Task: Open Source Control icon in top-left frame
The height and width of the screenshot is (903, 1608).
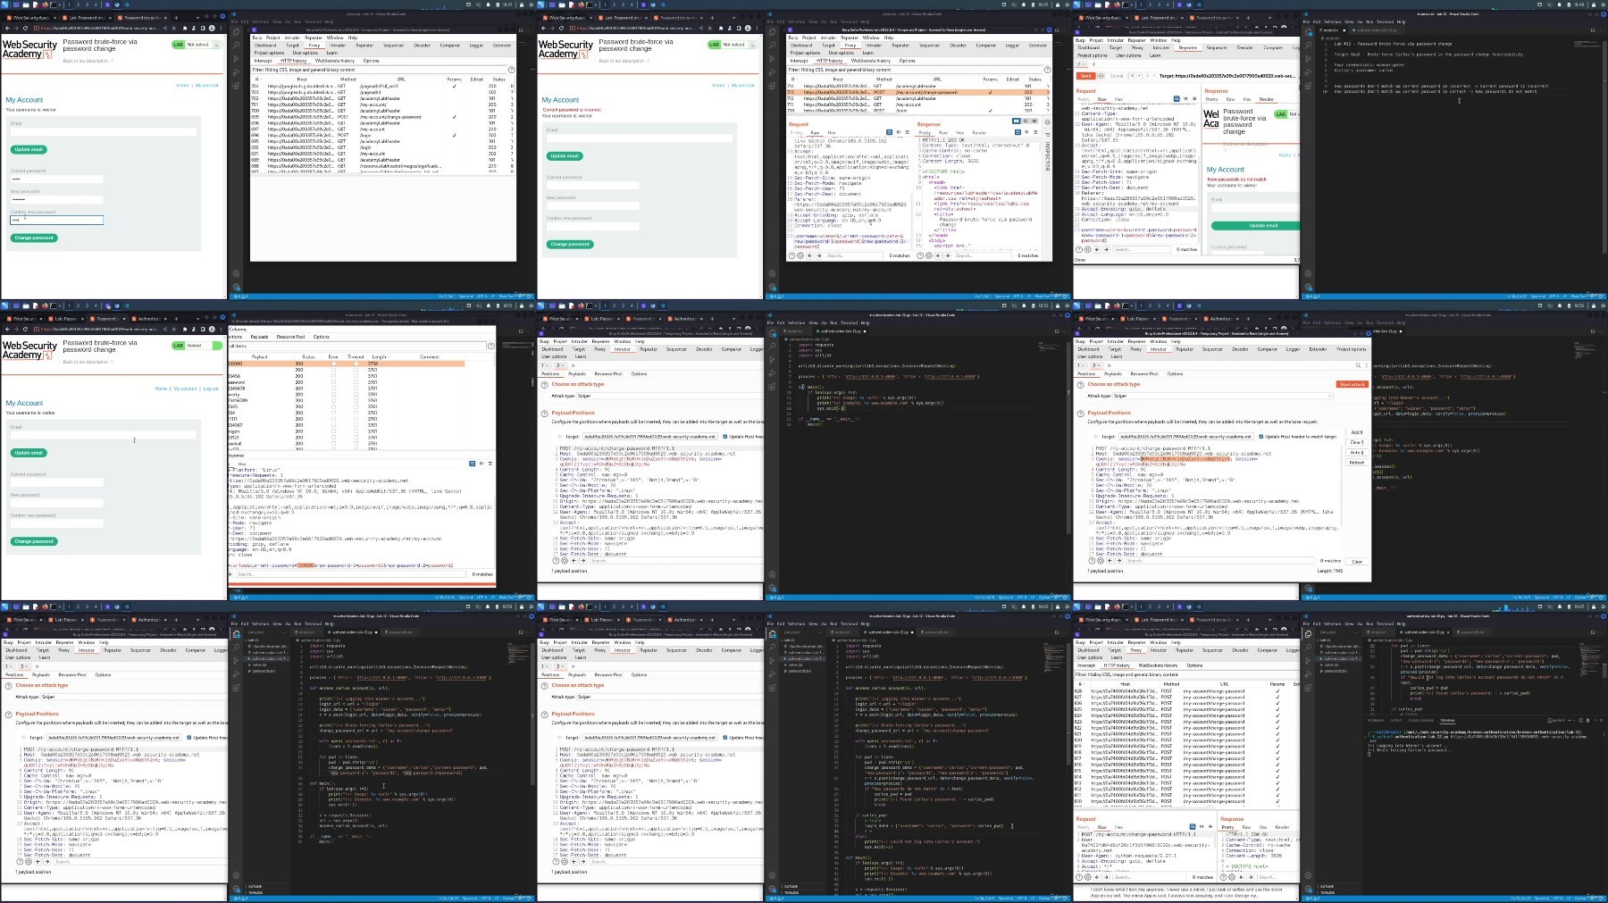Action: (236, 58)
